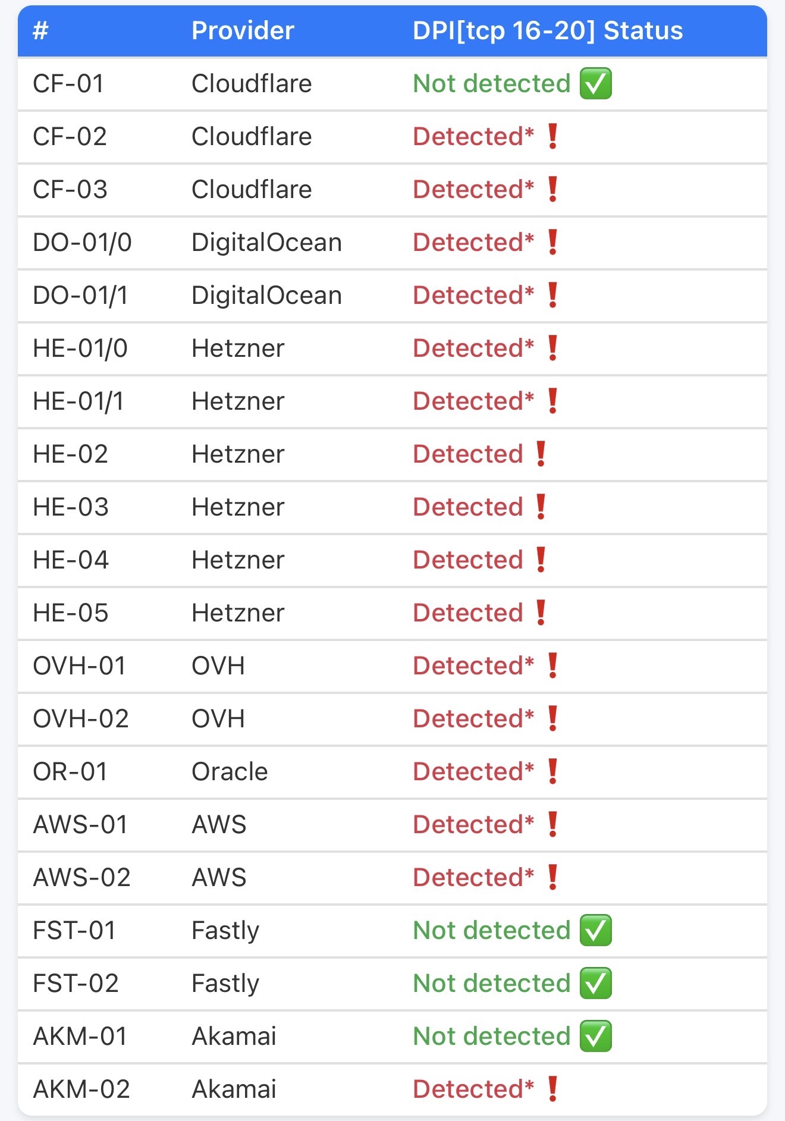Click the green checkmark in FST-02 row
The height and width of the screenshot is (1121, 785).
[596, 983]
